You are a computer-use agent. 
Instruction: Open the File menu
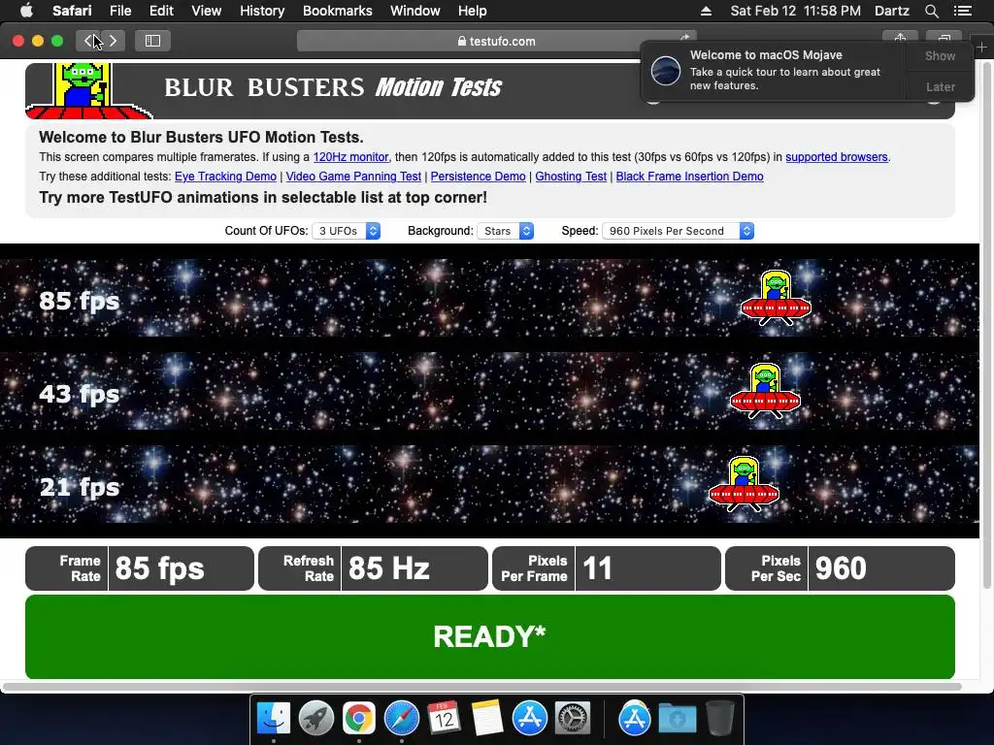click(119, 11)
